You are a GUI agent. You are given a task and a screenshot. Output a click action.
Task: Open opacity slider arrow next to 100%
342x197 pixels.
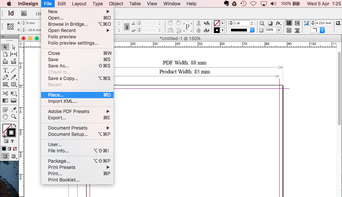279,30
